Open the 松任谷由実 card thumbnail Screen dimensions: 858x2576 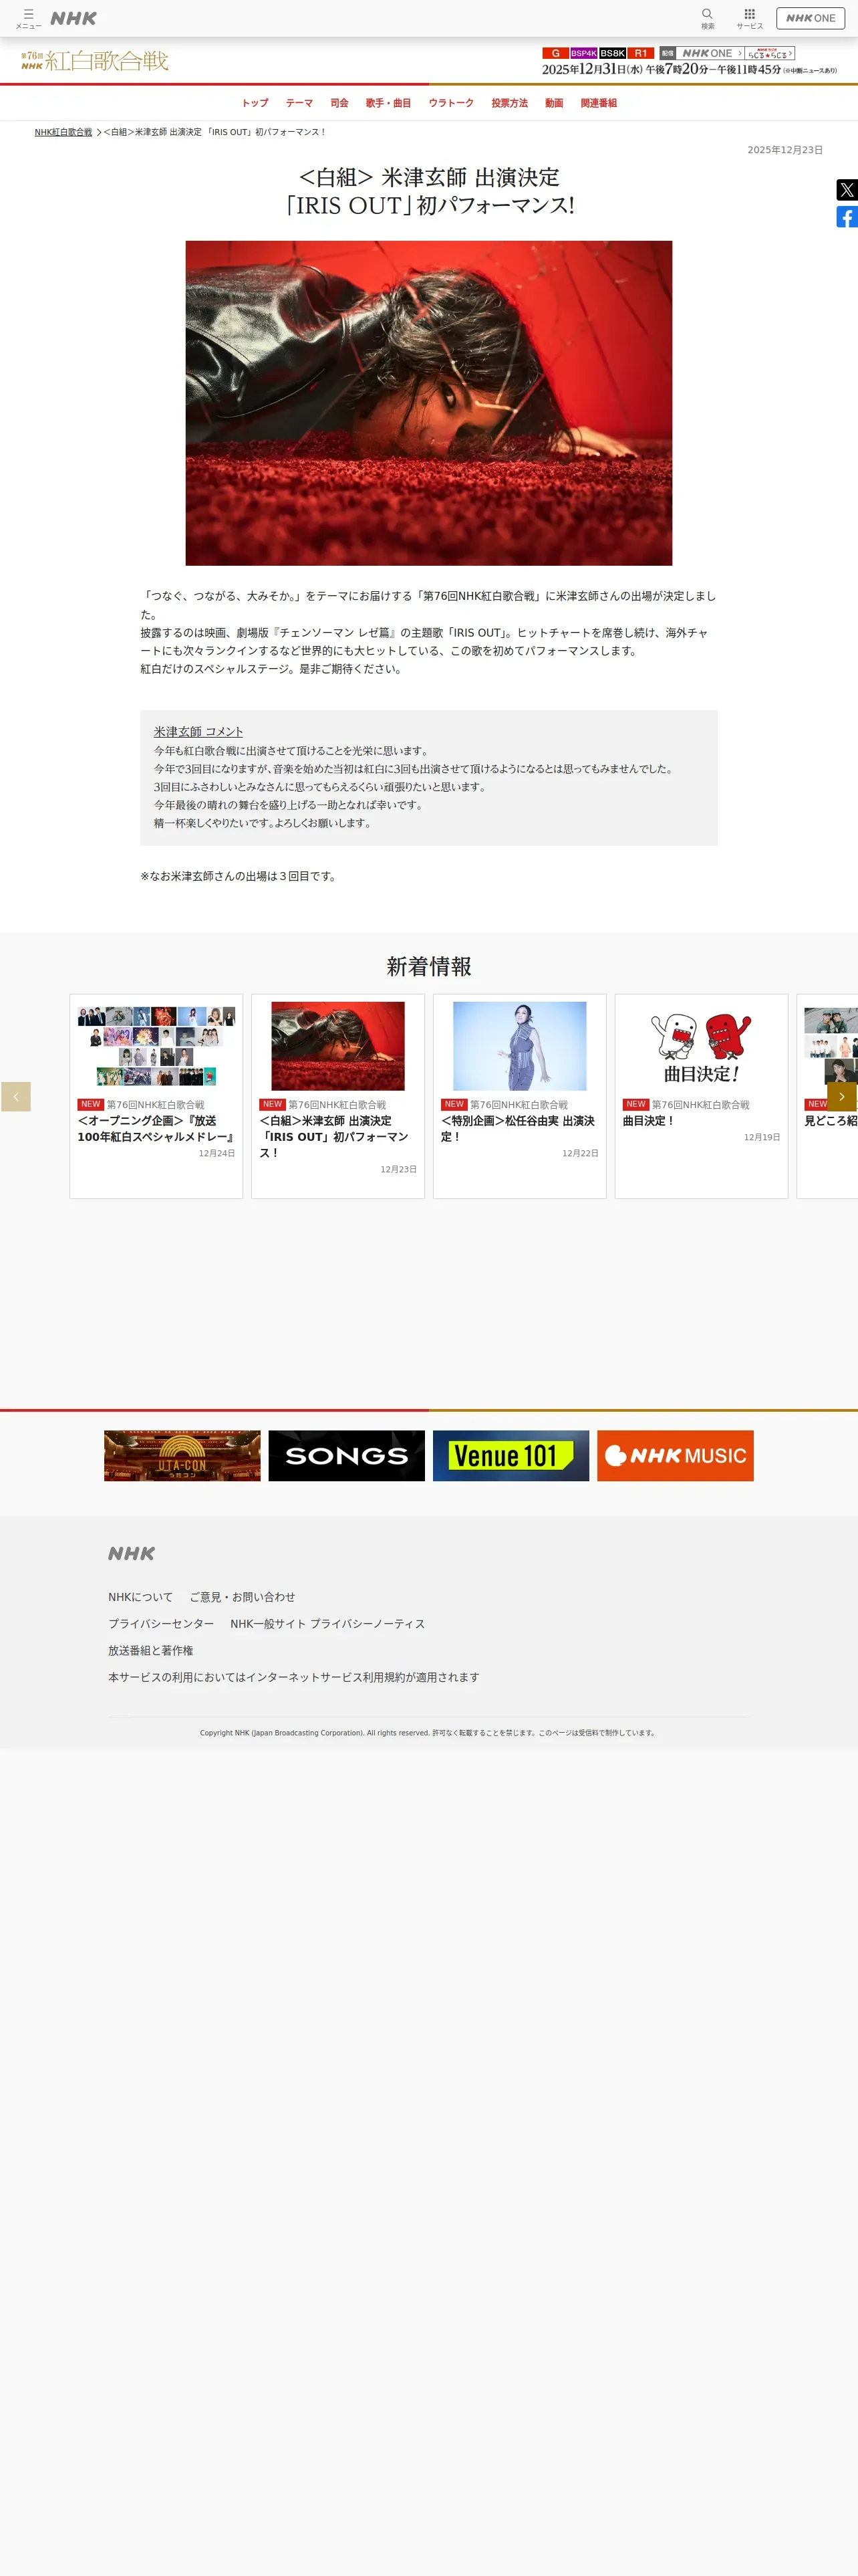(519, 1046)
